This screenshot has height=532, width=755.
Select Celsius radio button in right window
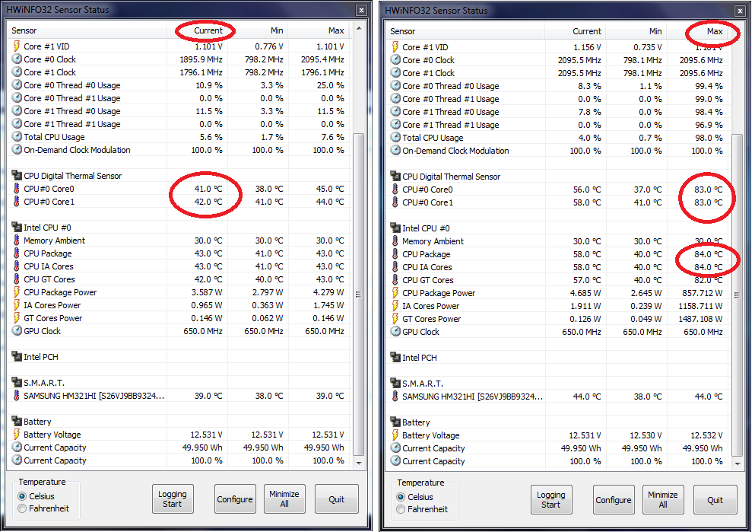tap(401, 497)
